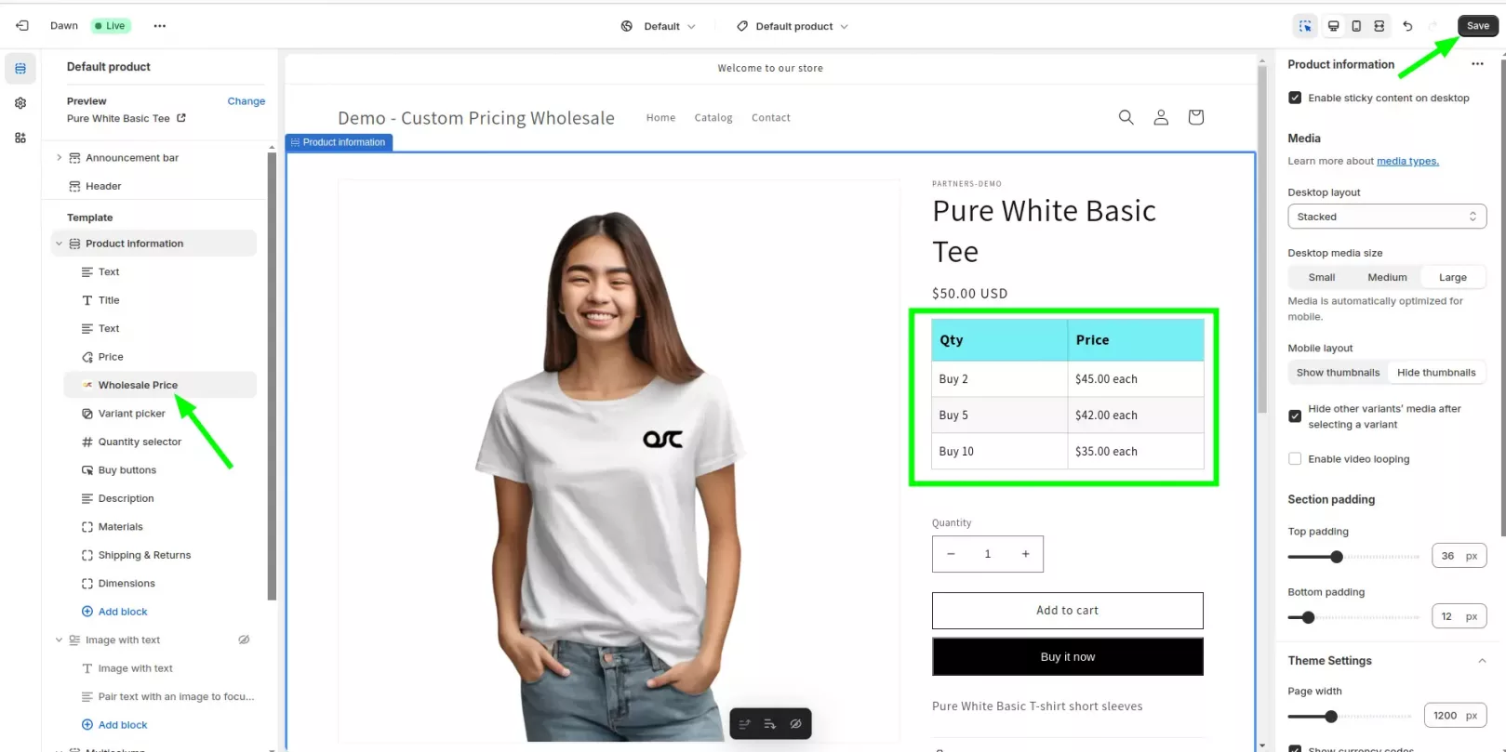
Task: Click the undo arrow icon
Action: (1407, 26)
